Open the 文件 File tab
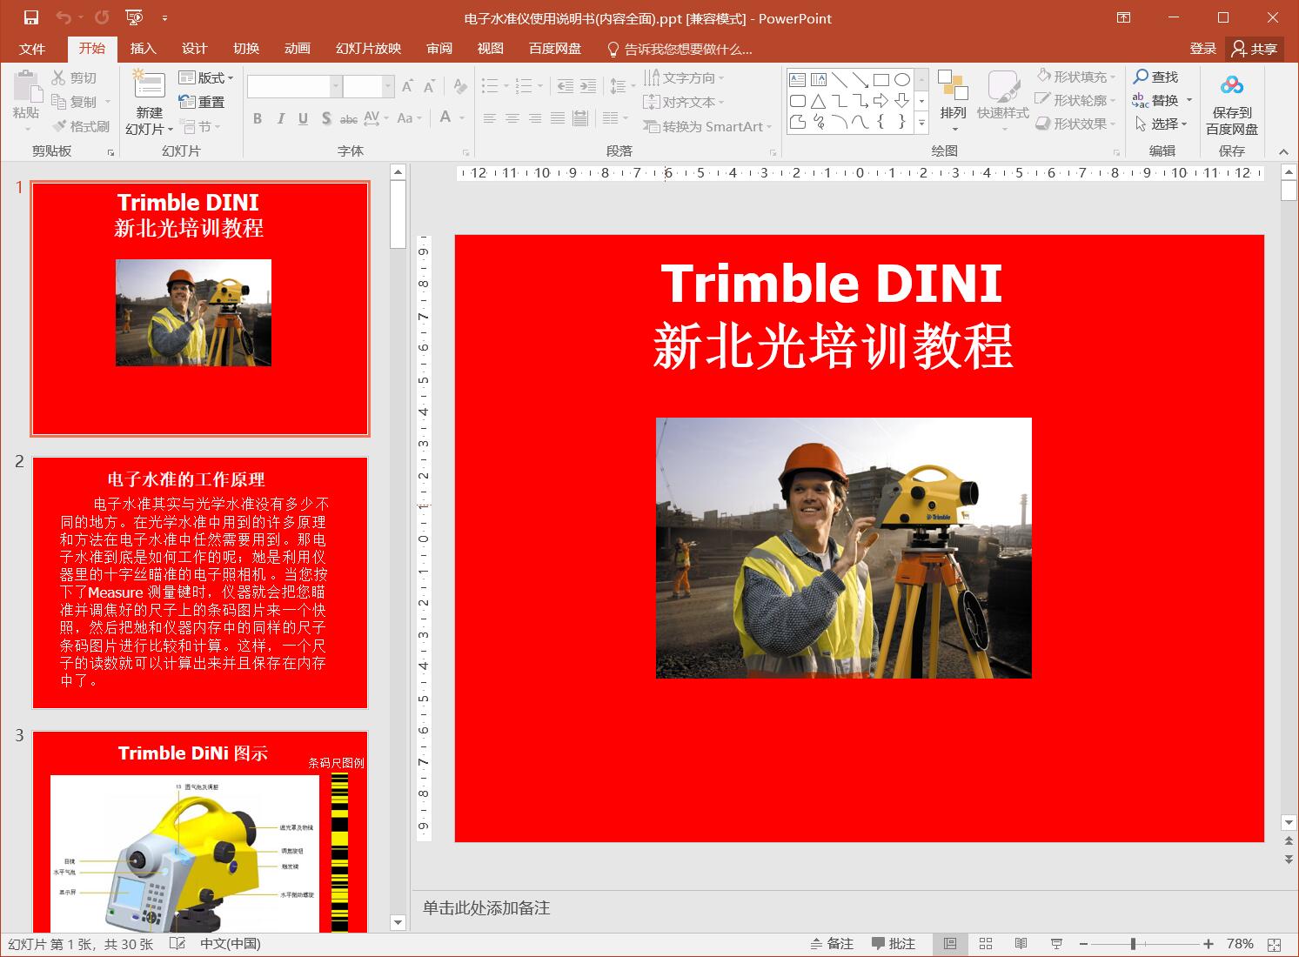Viewport: 1299px width, 957px height. [x=32, y=49]
